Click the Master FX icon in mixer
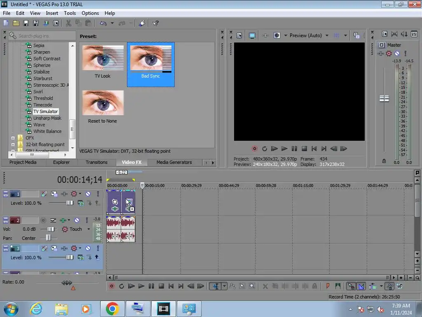The width and height of the screenshot is (422, 317). [380, 53]
